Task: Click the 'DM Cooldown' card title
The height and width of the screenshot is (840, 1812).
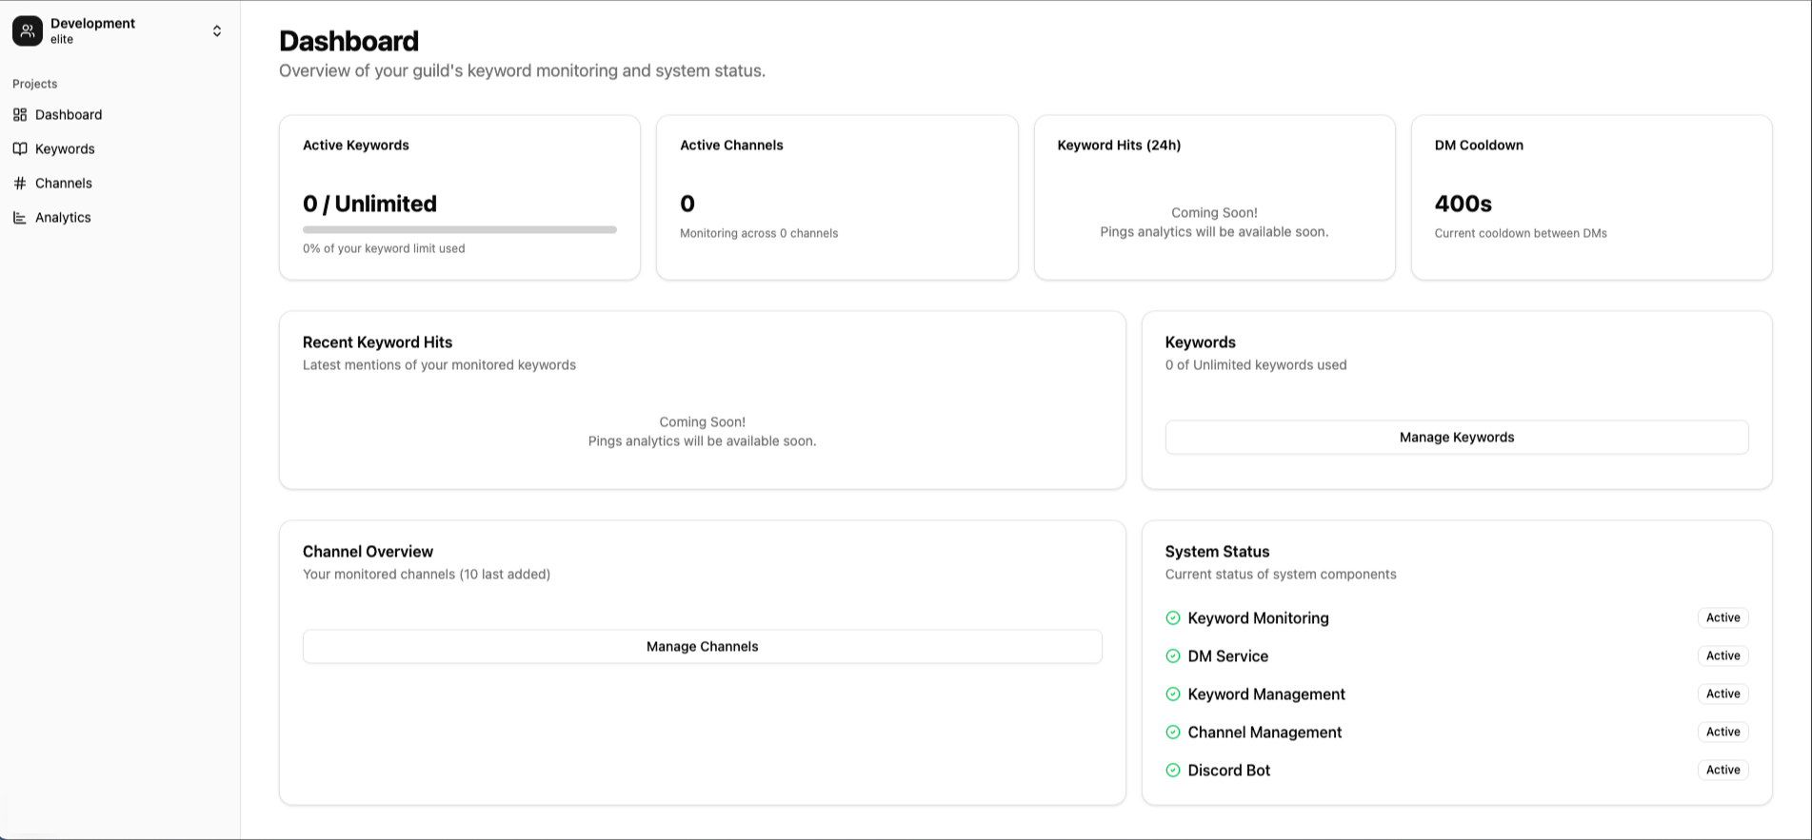Action: pos(1479,145)
